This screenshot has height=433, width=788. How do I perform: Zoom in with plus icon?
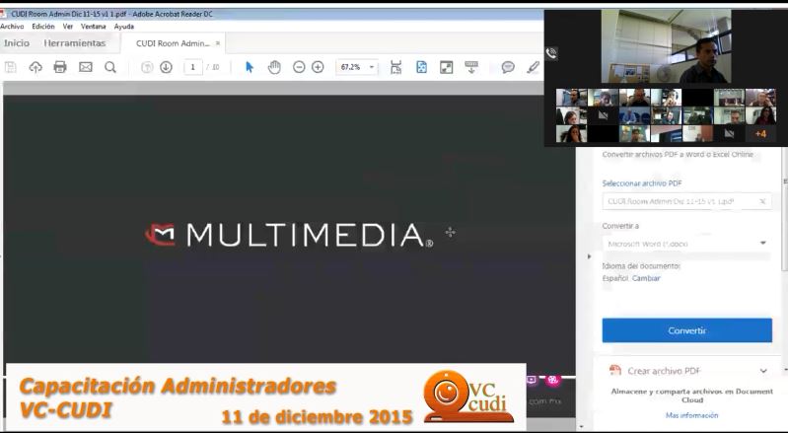[318, 67]
